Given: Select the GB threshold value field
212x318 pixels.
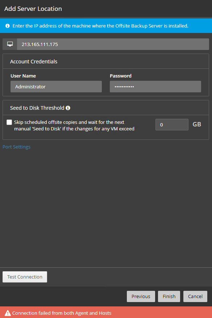Looking at the screenshot, I should pyautogui.click(x=172, y=125).
